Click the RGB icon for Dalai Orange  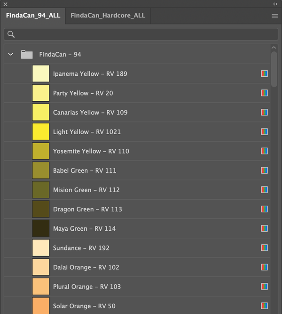pyautogui.click(x=265, y=267)
